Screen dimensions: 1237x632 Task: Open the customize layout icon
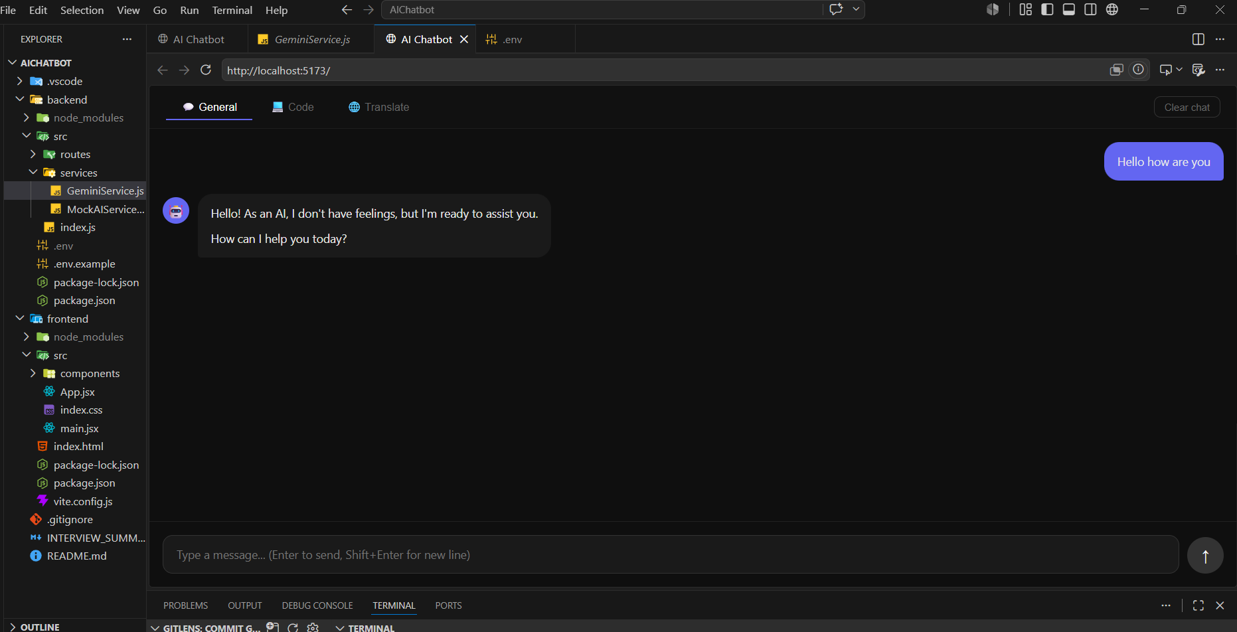point(1026,9)
